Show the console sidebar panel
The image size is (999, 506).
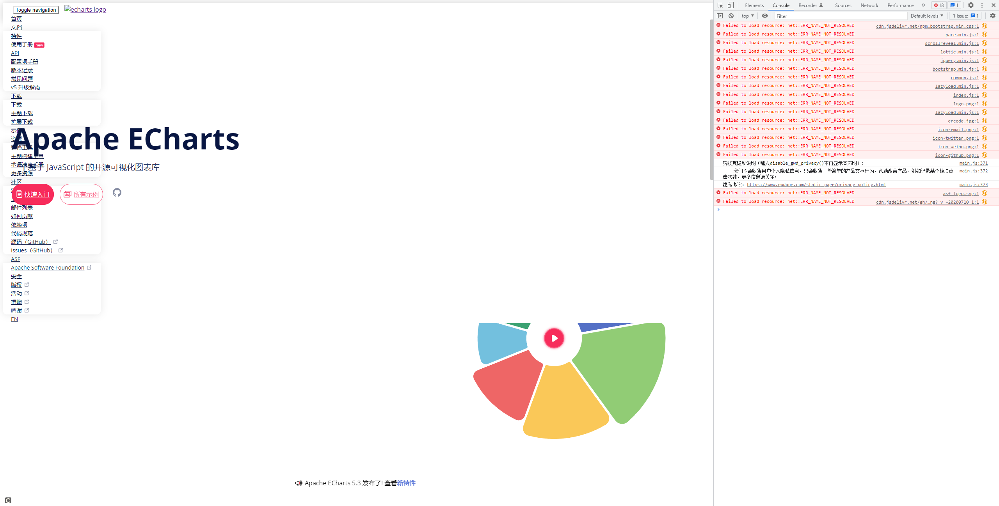(x=720, y=16)
